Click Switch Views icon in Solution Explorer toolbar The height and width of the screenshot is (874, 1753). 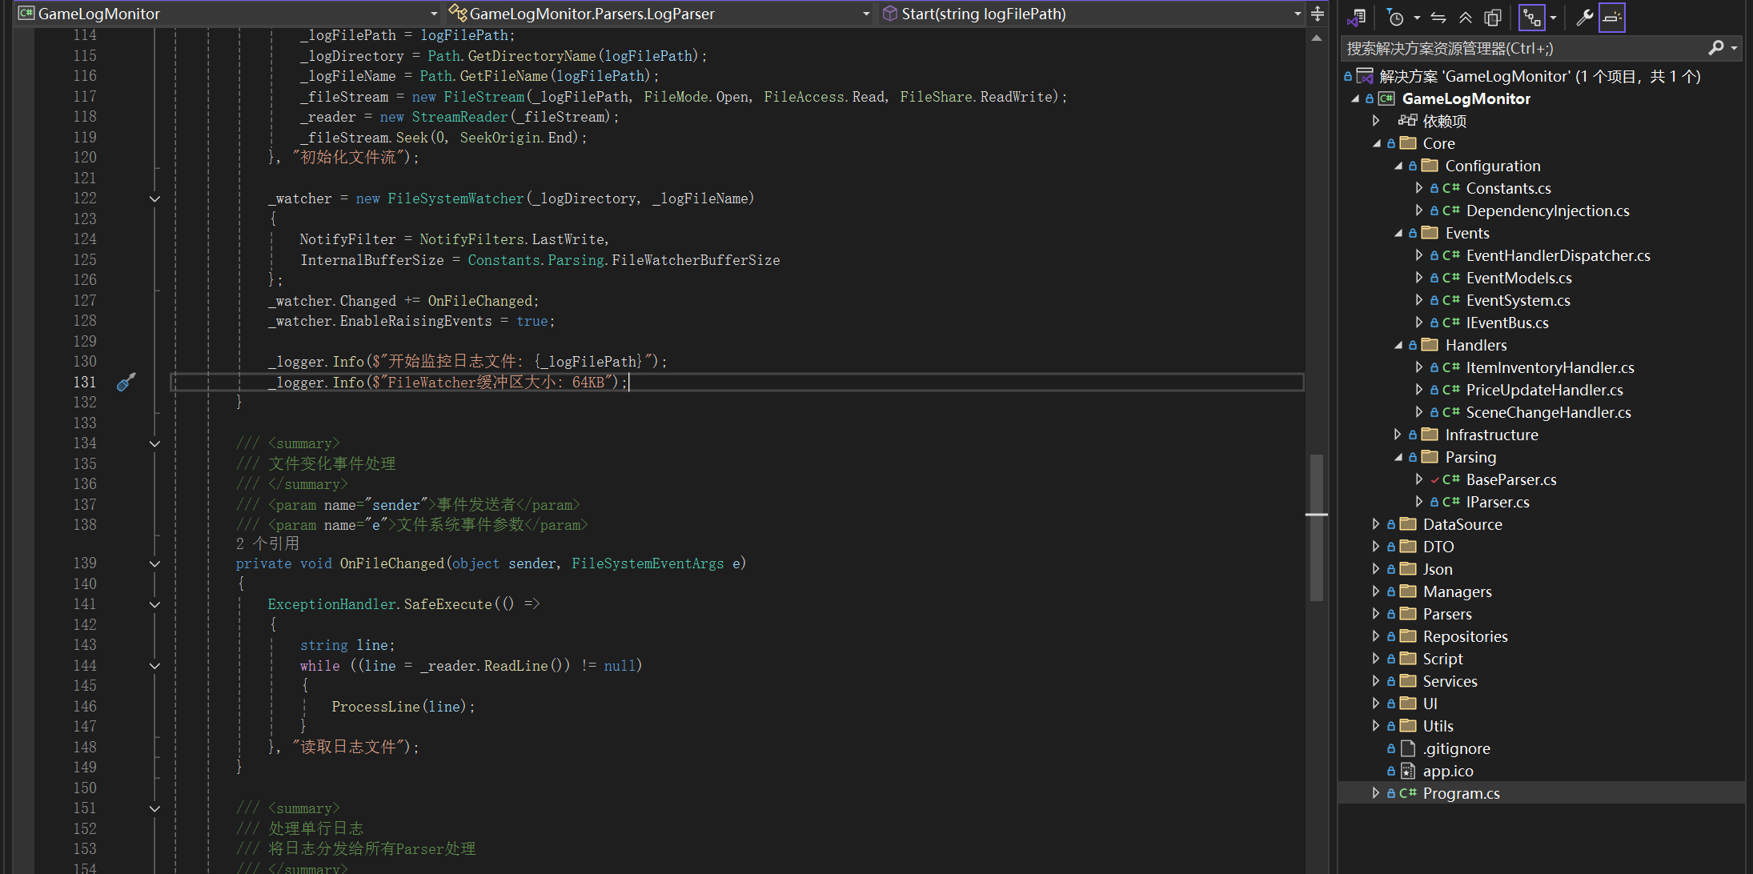tap(1356, 18)
